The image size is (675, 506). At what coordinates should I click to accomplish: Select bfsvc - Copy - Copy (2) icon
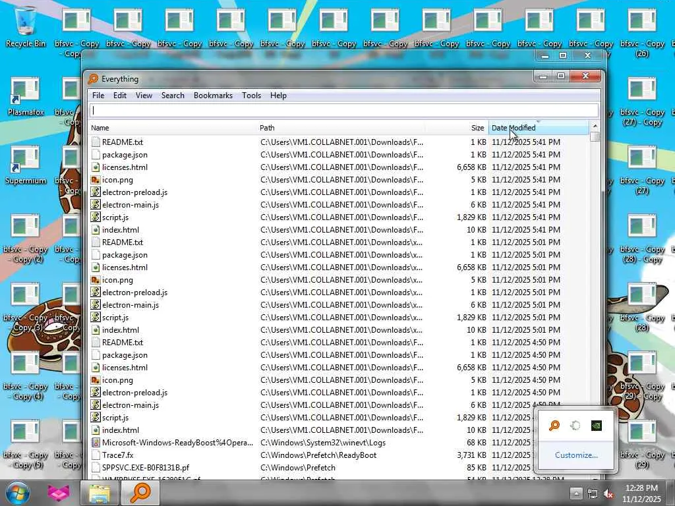pyautogui.click(x=26, y=239)
